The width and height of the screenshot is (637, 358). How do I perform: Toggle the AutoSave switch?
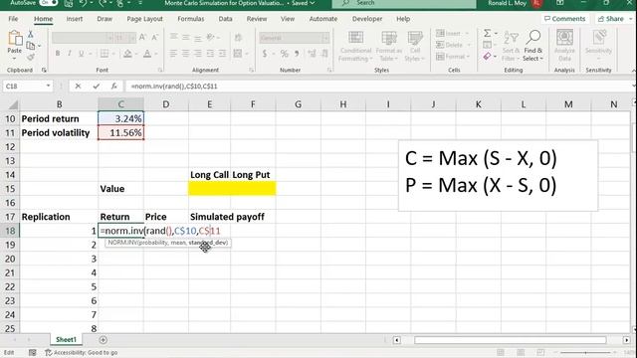[49, 3]
